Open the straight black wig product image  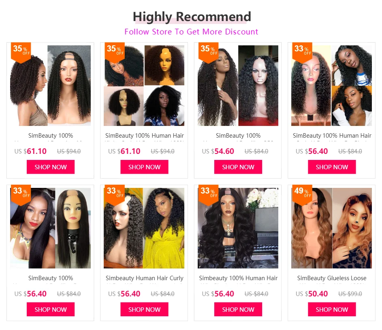(50, 228)
